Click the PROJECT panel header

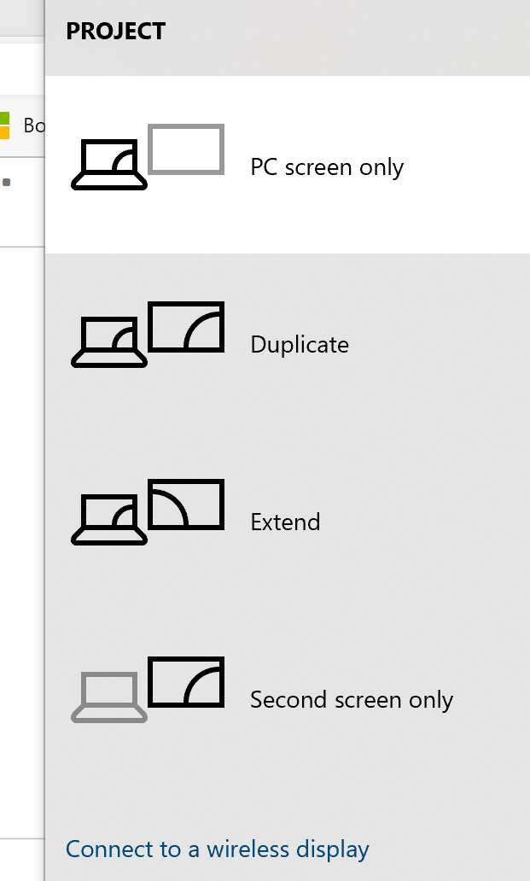point(116,31)
